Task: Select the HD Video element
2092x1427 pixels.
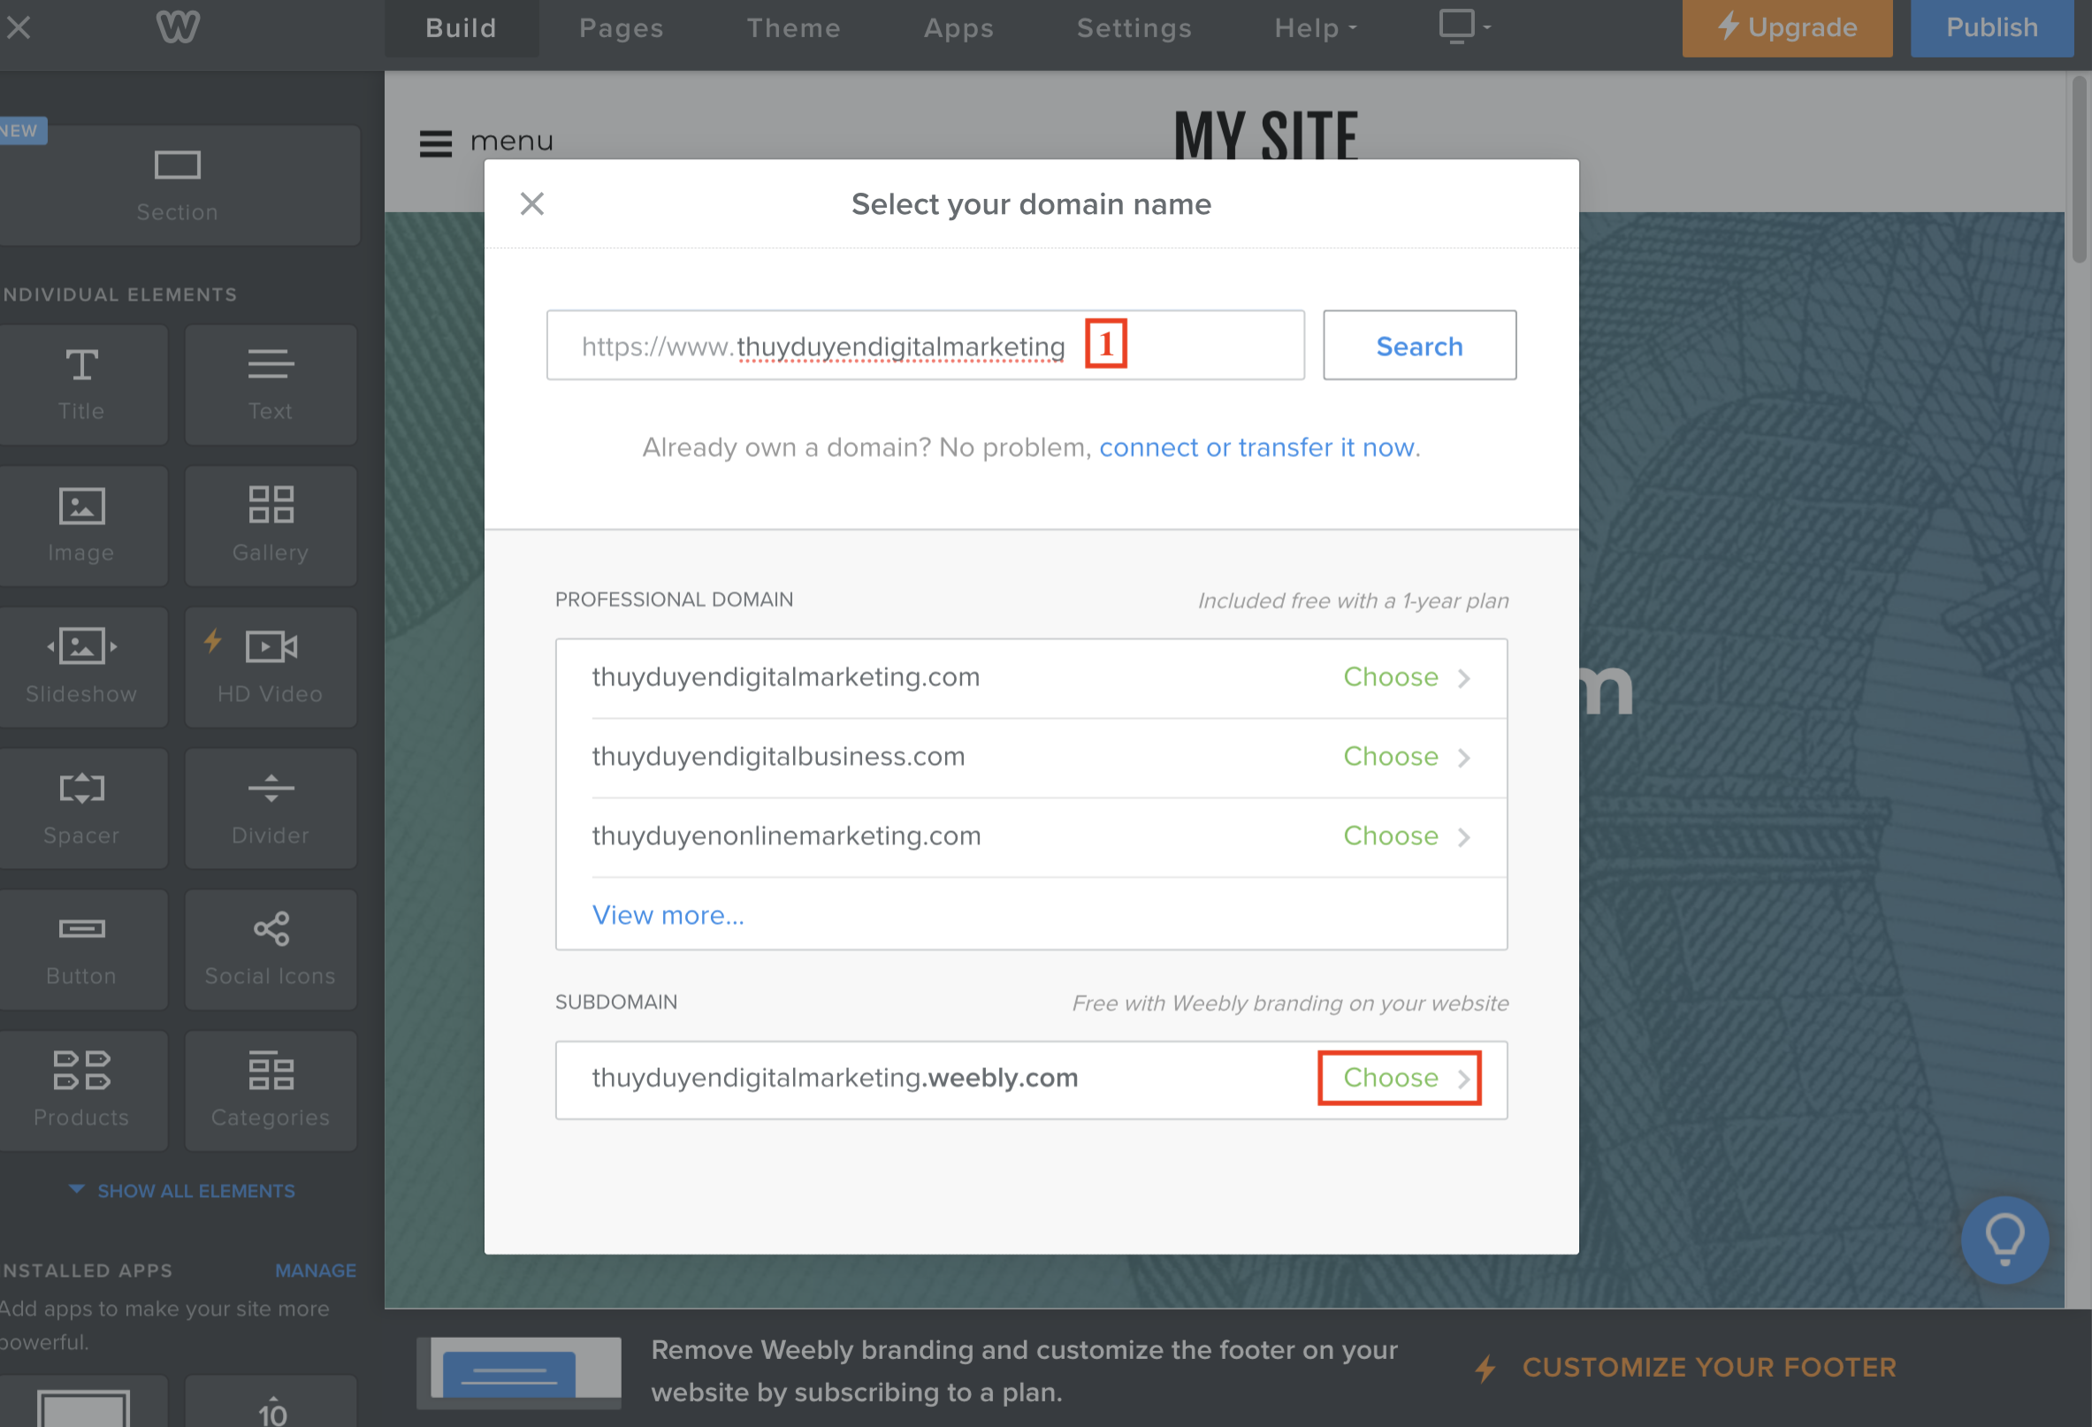Action: point(270,668)
